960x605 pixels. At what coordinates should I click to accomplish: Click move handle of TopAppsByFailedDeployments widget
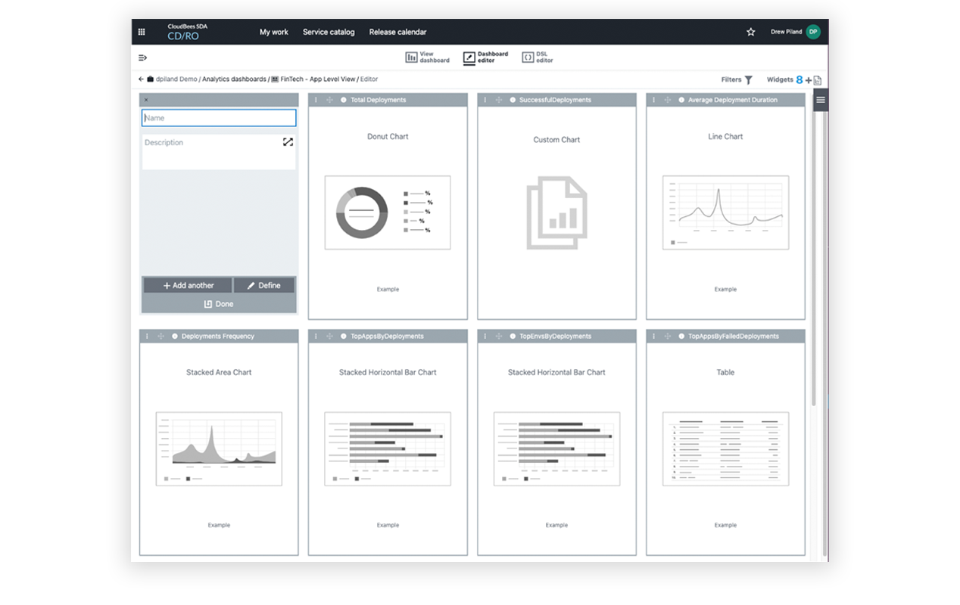click(667, 336)
